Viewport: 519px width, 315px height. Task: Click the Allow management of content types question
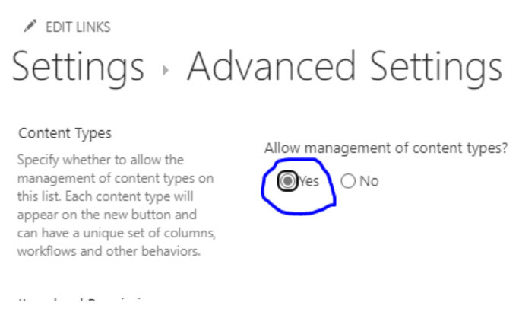click(385, 149)
